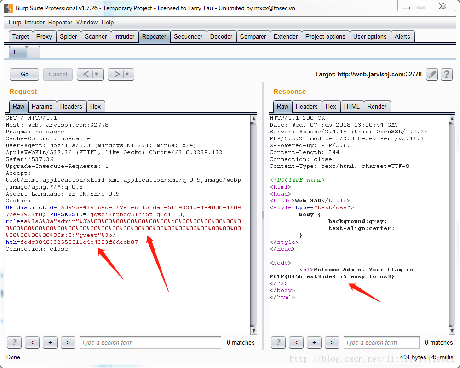Add new Repeater tab with ellipsis tab
The image size is (460, 368).
coord(34,52)
